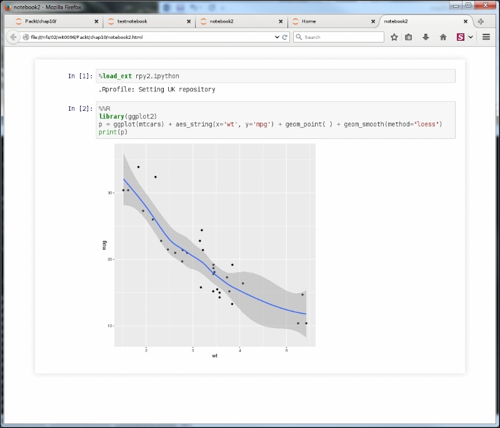The width and height of the screenshot is (500, 428).
Task: Bookmark this page using the star icon
Action: pos(394,38)
